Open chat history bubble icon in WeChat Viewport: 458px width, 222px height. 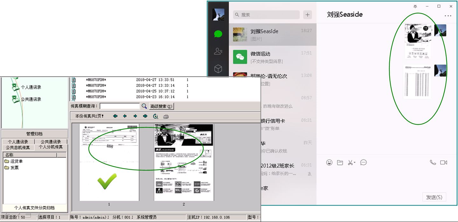click(x=364, y=163)
